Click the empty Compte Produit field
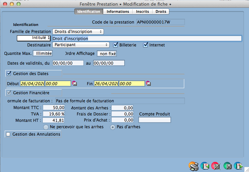The height and width of the screenshot is (172, 249). 155,120
